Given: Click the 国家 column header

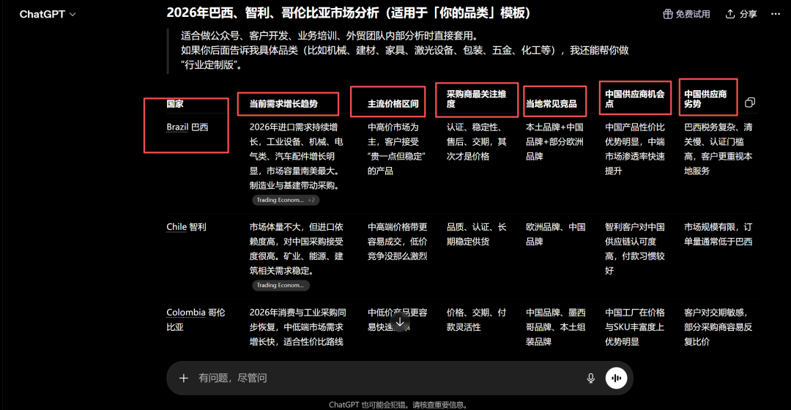Looking at the screenshot, I should [x=175, y=104].
